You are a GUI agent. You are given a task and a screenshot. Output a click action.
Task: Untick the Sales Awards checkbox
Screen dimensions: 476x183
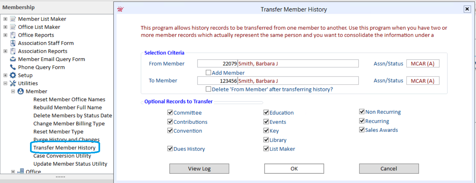click(x=362, y=130)
